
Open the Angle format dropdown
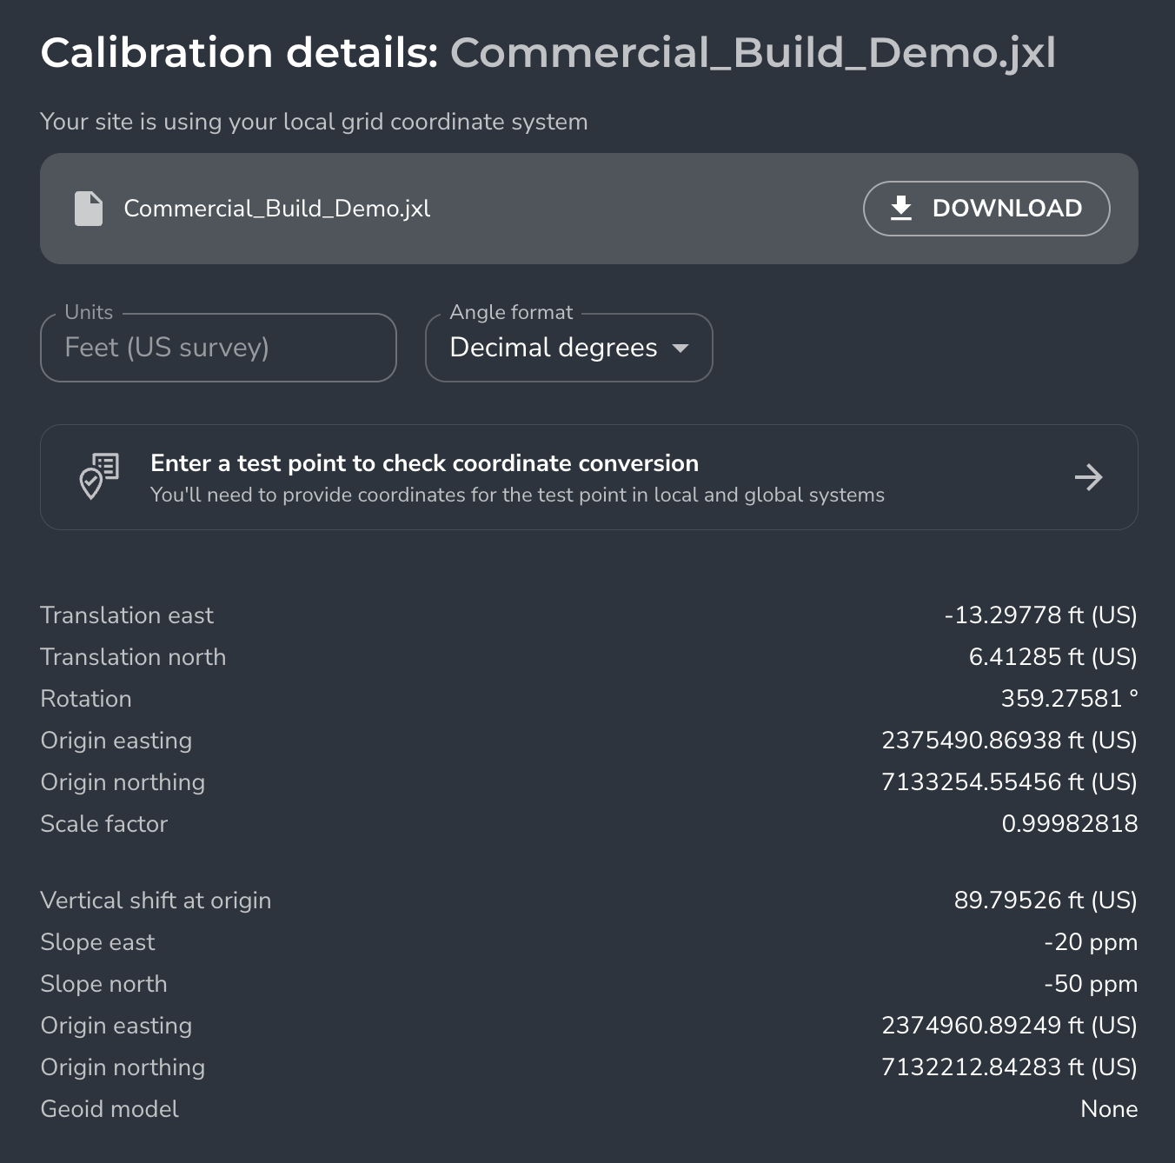pyautogui.click(x=569, y=348)
